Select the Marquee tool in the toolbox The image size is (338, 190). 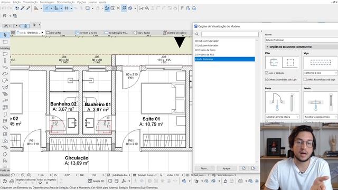click(x=5, y=42)
